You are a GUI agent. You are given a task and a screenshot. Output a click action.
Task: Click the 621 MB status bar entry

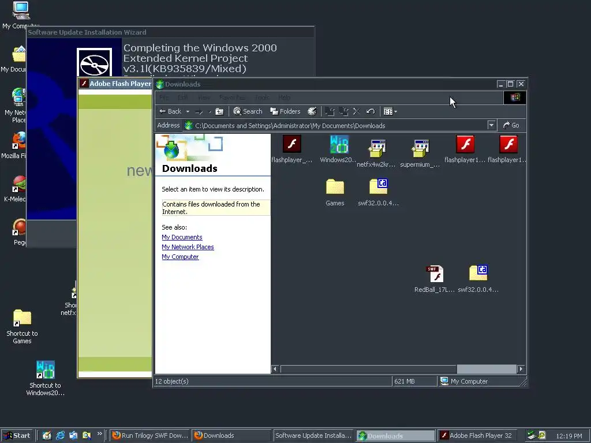tap(405, 381)
